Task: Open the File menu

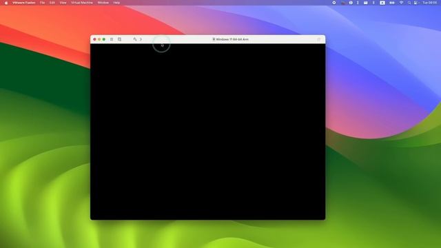Action: point(42,3)
